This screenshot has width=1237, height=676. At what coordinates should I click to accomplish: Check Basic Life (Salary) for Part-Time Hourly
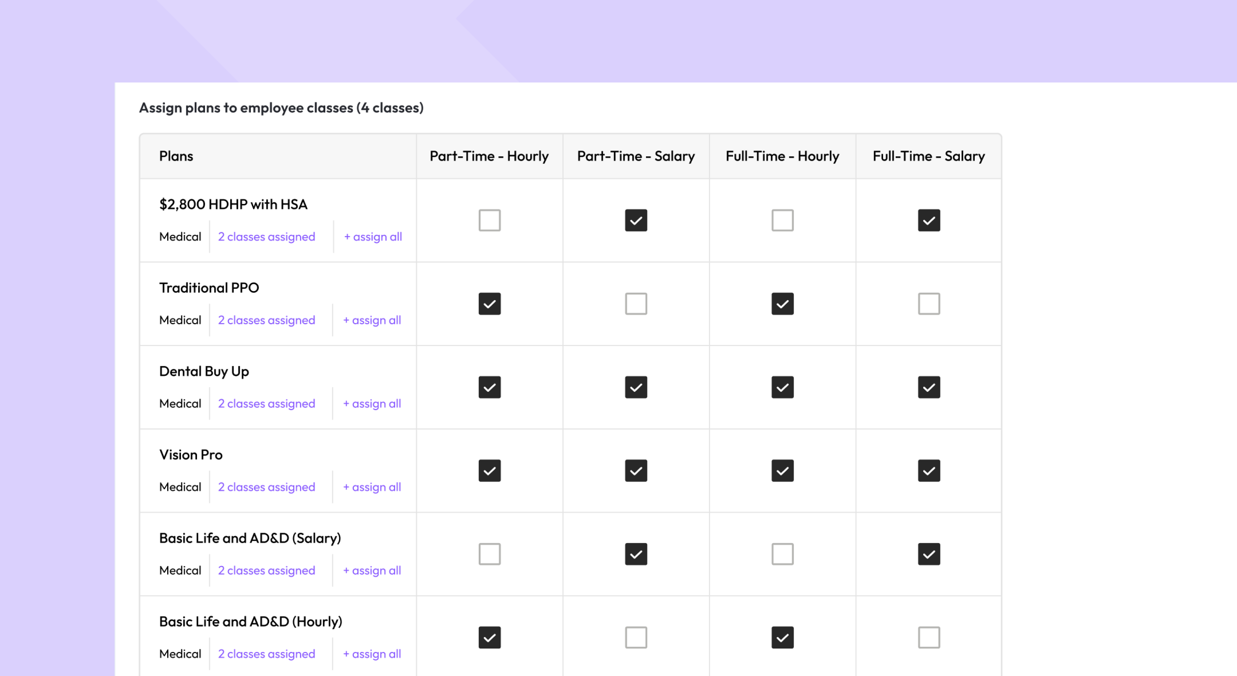(489, 554)
